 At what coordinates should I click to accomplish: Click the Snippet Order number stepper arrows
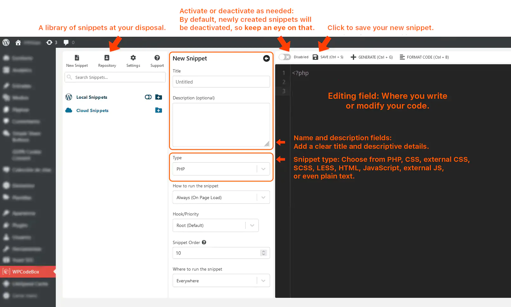click(263, 253)
